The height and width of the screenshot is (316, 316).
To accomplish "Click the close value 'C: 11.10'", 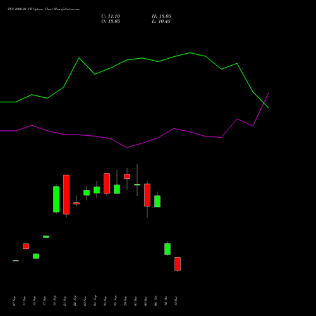I will (x=111, y=16).
